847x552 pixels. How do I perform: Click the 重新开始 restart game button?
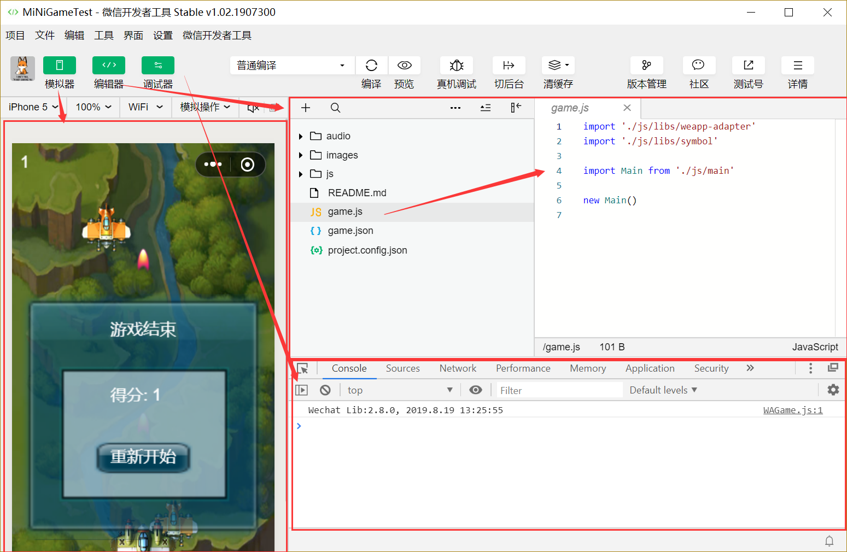tap(143, 457)
